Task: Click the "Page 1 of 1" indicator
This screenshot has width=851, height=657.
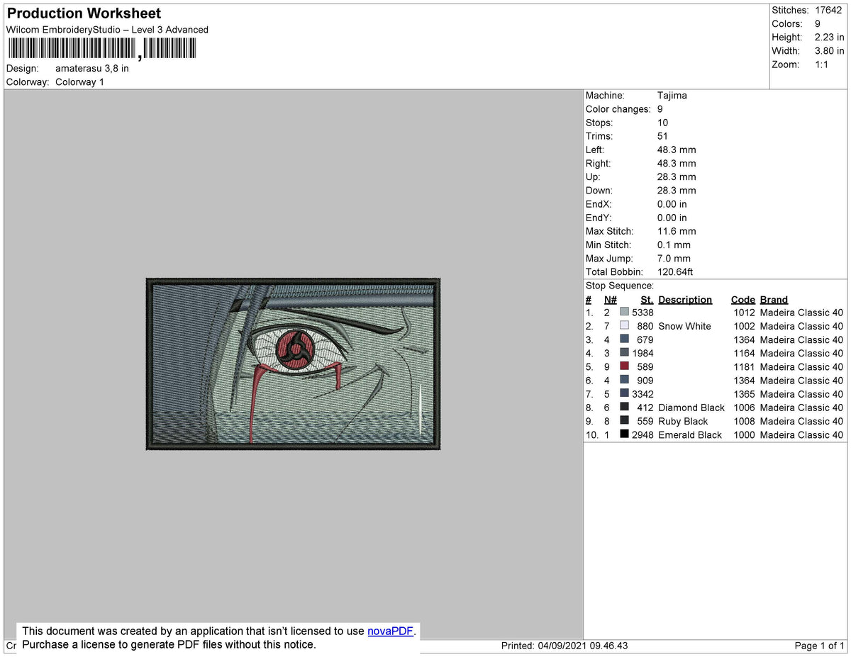Action: click(x=820, y=646)
